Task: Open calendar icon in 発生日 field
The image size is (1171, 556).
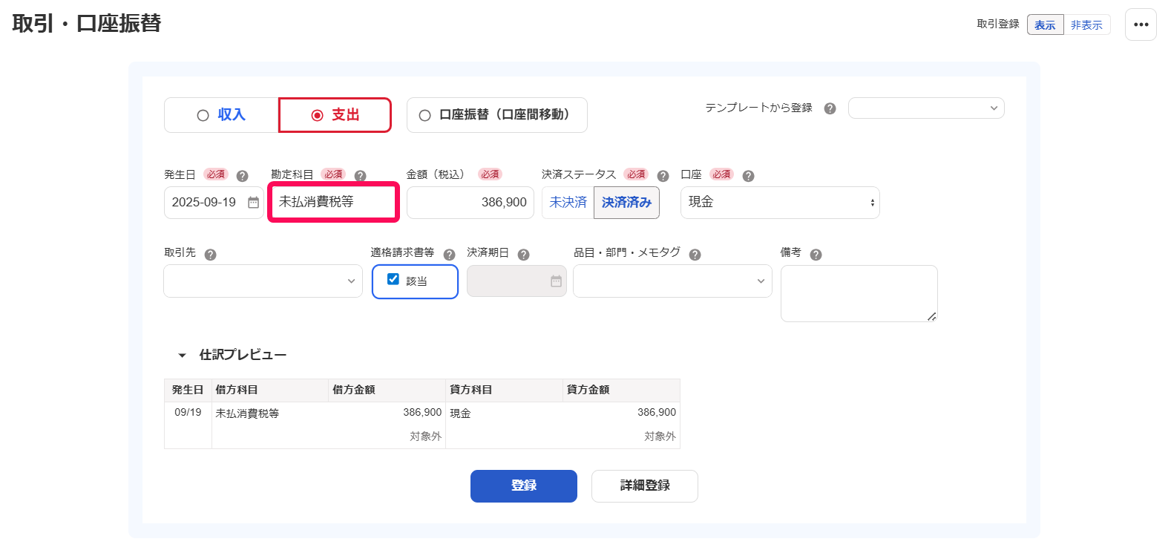Action: tap(253, 203)
